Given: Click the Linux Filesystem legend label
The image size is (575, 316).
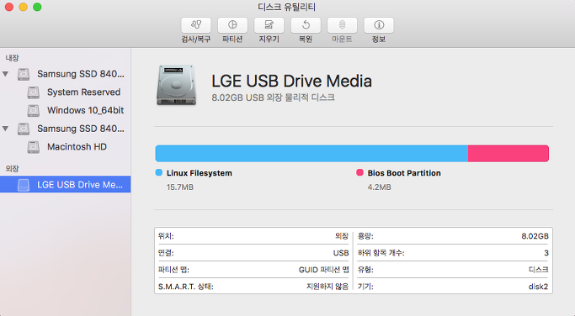Looking at the screenshot, I should point(200,173).
